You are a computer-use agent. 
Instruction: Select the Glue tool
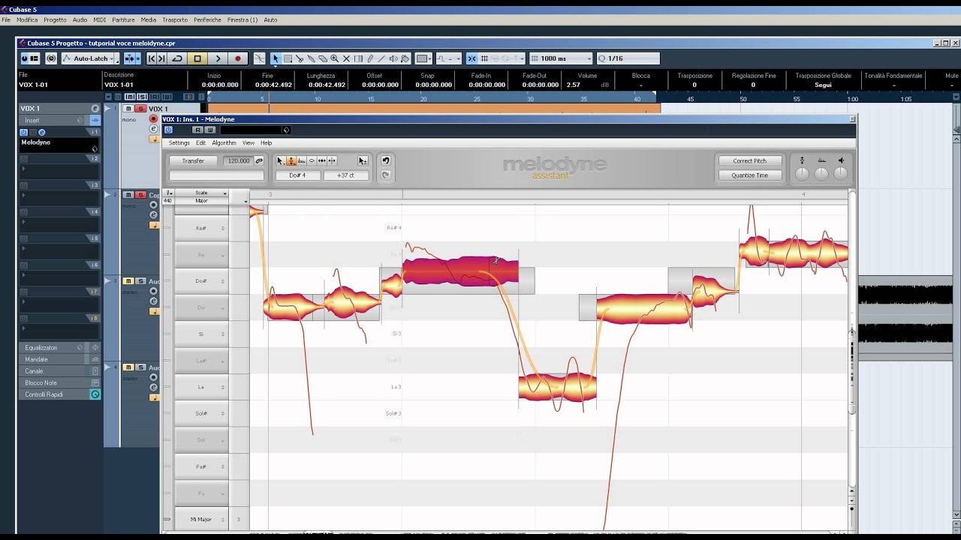point(311,58)
